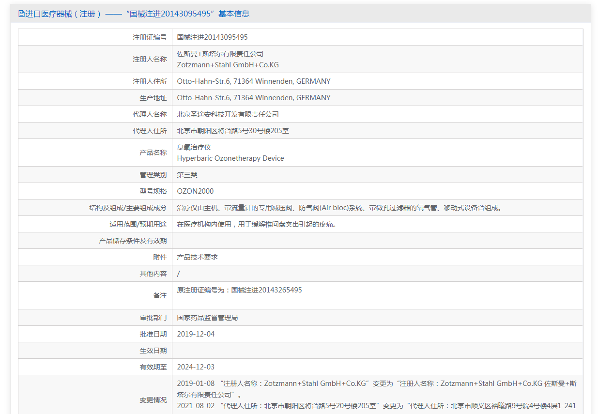The image size is (598, 414).
Task: Click the address value in the 注册人住所 row
Action: point(254,81)
